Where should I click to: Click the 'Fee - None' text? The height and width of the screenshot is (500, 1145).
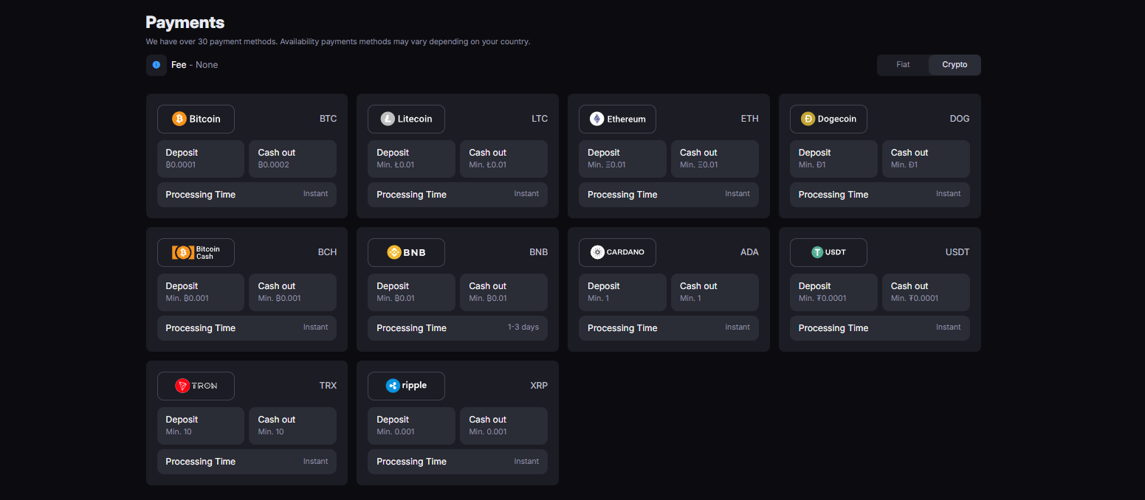coord(195,65)
